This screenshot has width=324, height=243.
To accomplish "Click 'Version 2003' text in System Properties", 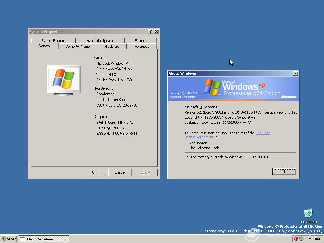I will pyautogui.click(x=106, y=74).
